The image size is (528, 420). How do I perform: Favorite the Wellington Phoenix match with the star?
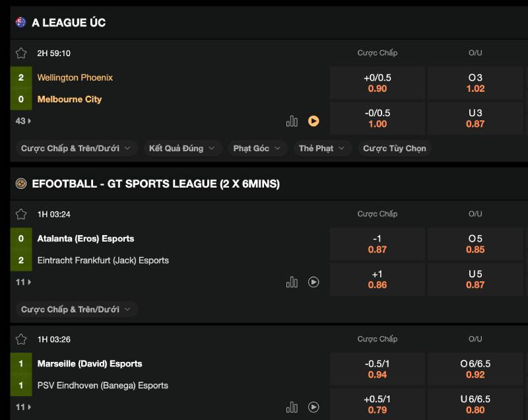point(21,53)
